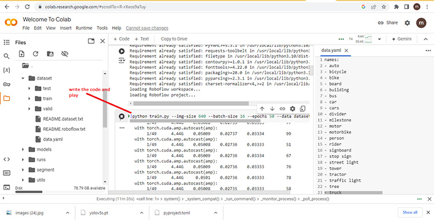Open the Tools menu
The width and height of the screenshot is (434, 221).
102,28
